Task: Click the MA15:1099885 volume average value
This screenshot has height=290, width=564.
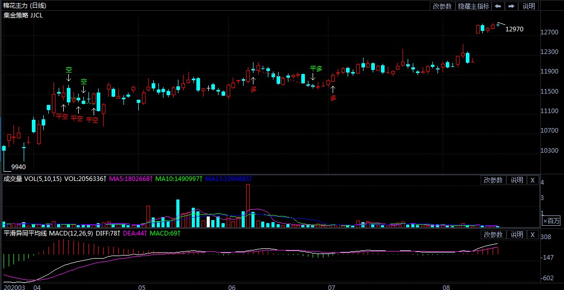Action: (228, 179)
